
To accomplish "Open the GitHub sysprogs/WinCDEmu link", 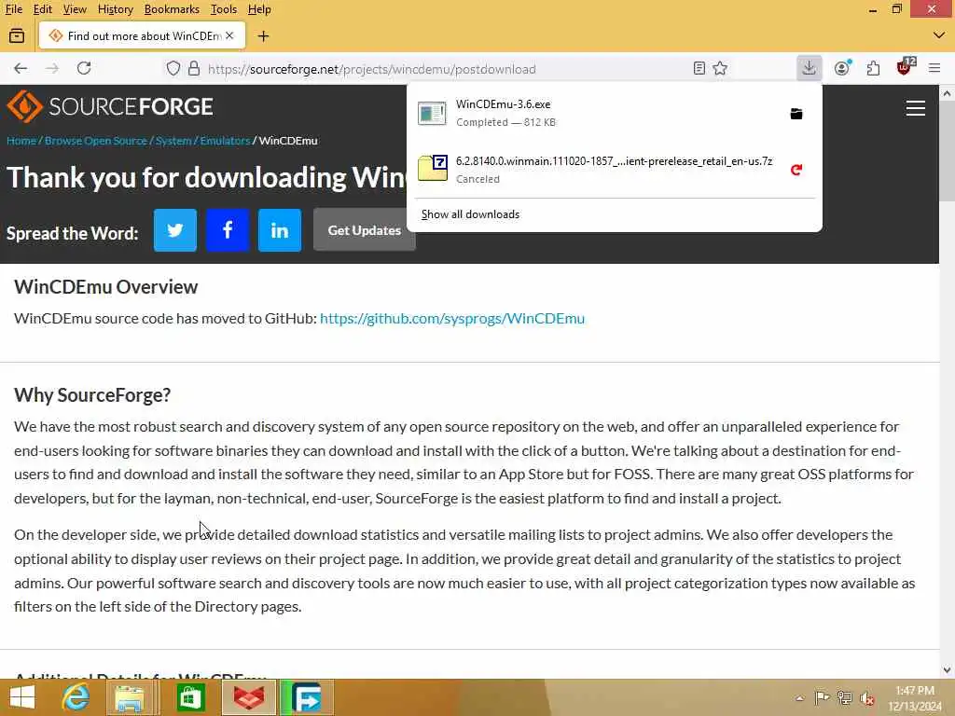I will [452, 319].
